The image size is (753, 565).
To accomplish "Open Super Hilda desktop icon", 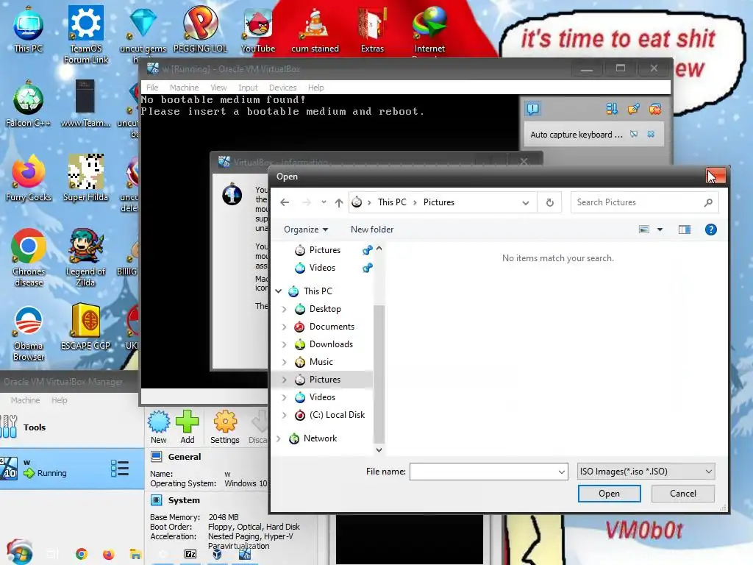I will click(85, 179).
